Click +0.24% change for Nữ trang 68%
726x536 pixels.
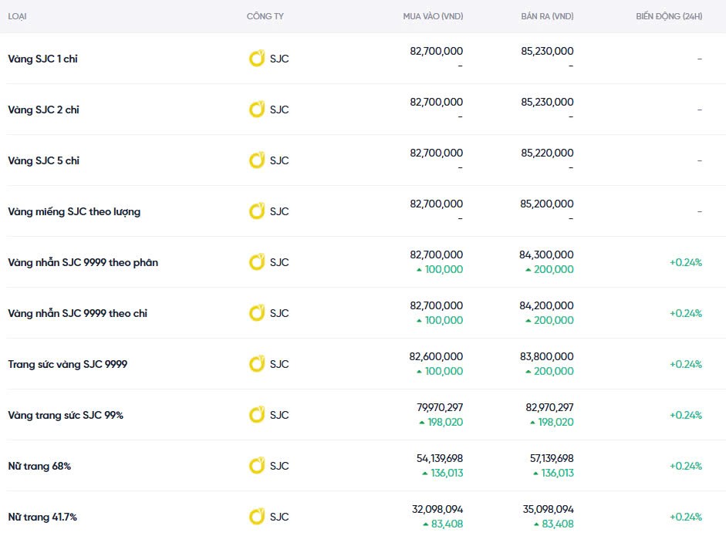[685, 466]
